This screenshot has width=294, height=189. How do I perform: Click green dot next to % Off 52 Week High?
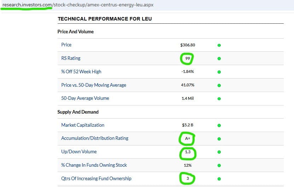[219, 72]
